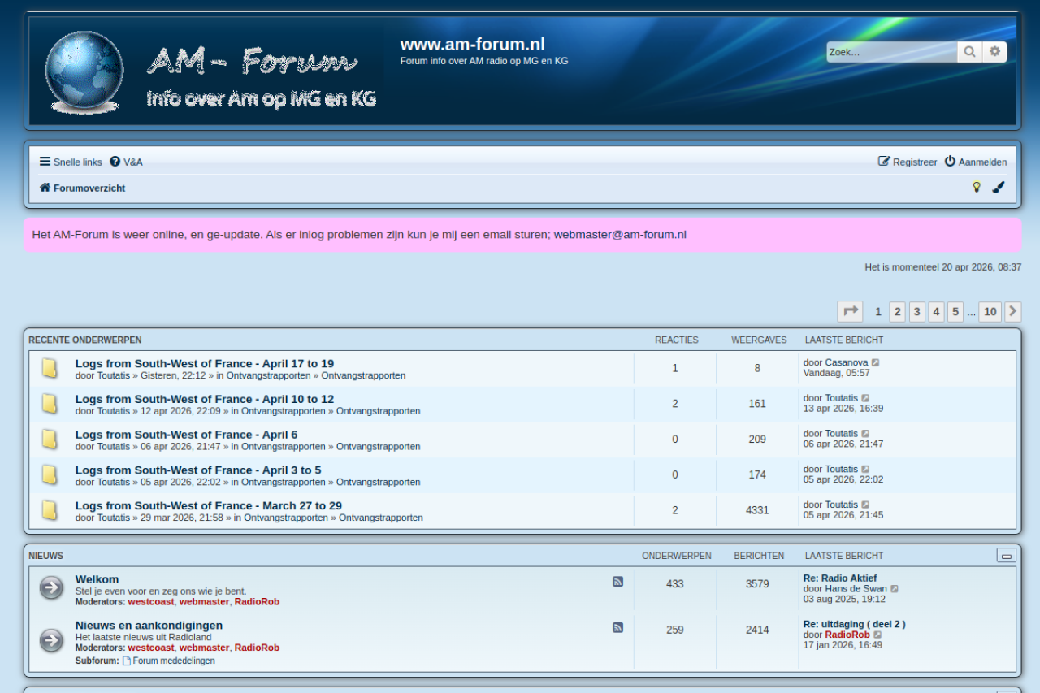Open topic Logs from South-West of France - April 6
The height and width of the screenshot is (693, 1040).
(187, 435)
